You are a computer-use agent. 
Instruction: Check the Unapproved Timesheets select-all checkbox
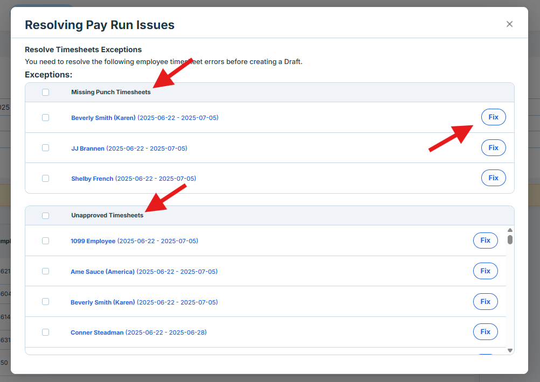click(x=46, y=215)
